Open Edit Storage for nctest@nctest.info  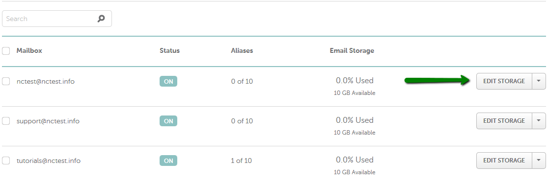click(504, 81)
